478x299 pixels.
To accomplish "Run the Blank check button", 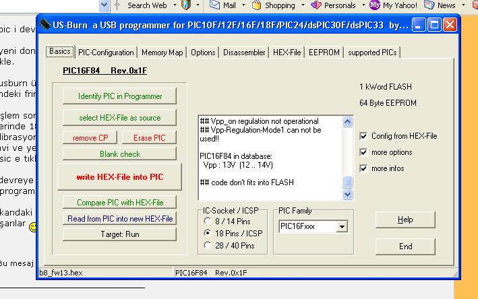I will 120,154.
